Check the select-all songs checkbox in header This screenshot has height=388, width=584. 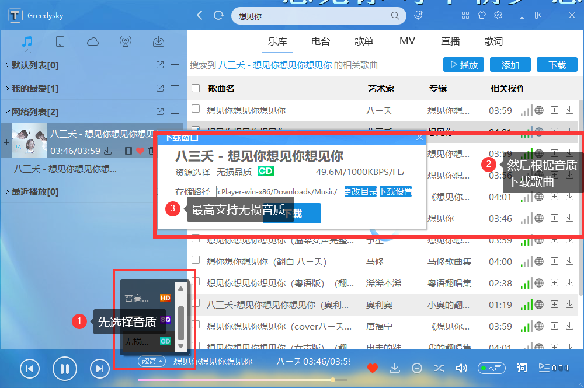[196, 88]
